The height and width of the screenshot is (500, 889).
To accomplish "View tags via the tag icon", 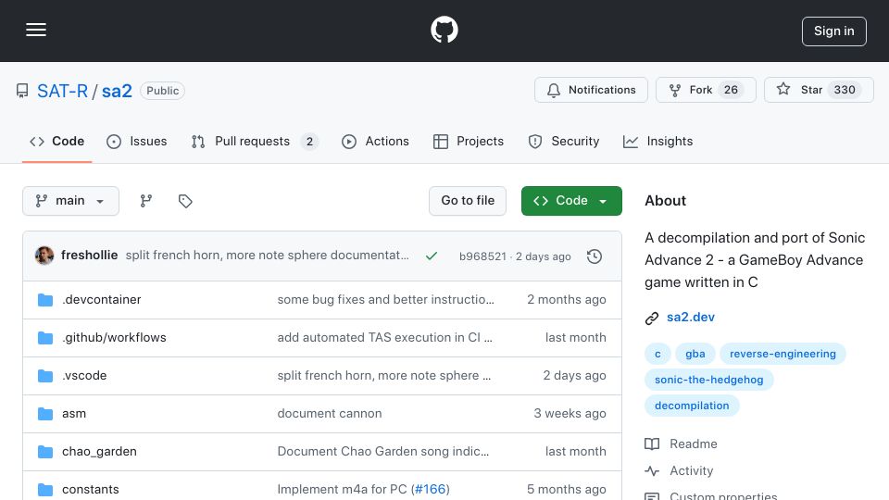I will tap(185, 201).
